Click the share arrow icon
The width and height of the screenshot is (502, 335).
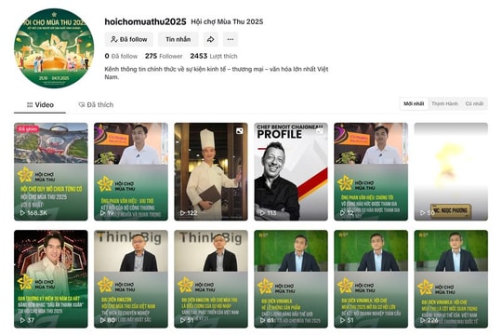(211, 39)
